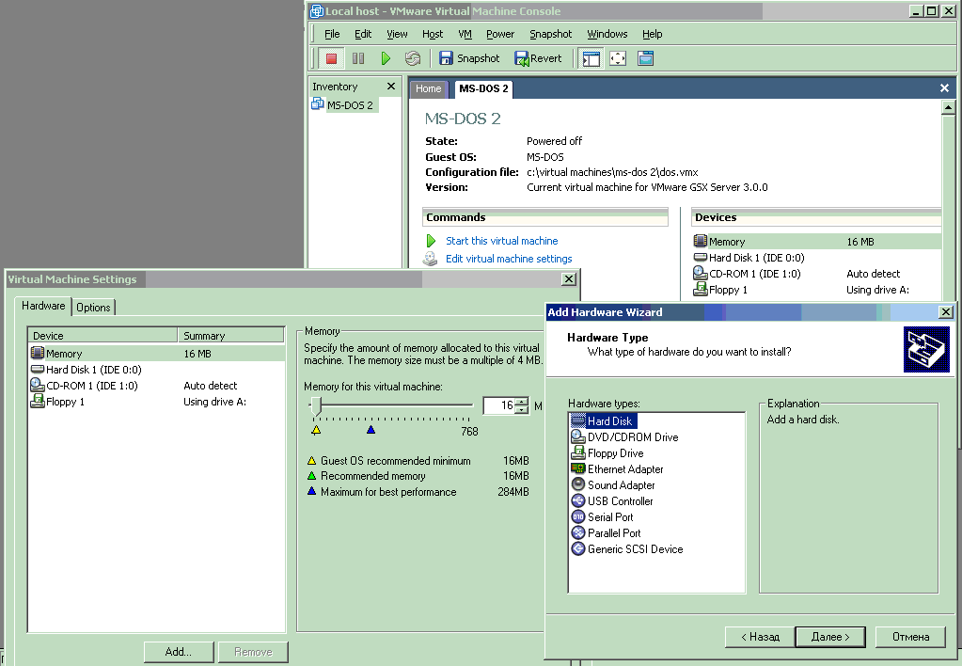Image resolution: width=962 pixels, height=666 pixels.
Task: Click the Remove button in settings
Action: coord(253,652)
